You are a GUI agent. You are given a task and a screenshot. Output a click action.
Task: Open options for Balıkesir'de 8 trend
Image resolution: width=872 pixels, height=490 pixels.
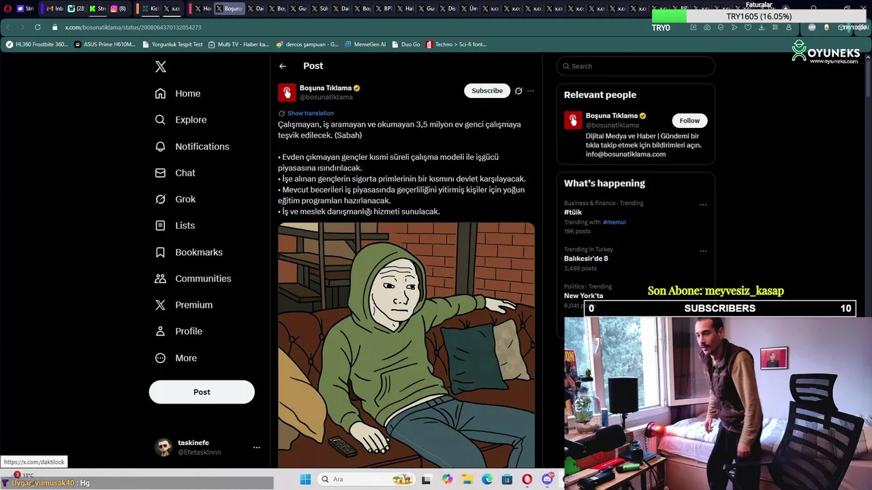pyautogui.click(x=703, y=250)
